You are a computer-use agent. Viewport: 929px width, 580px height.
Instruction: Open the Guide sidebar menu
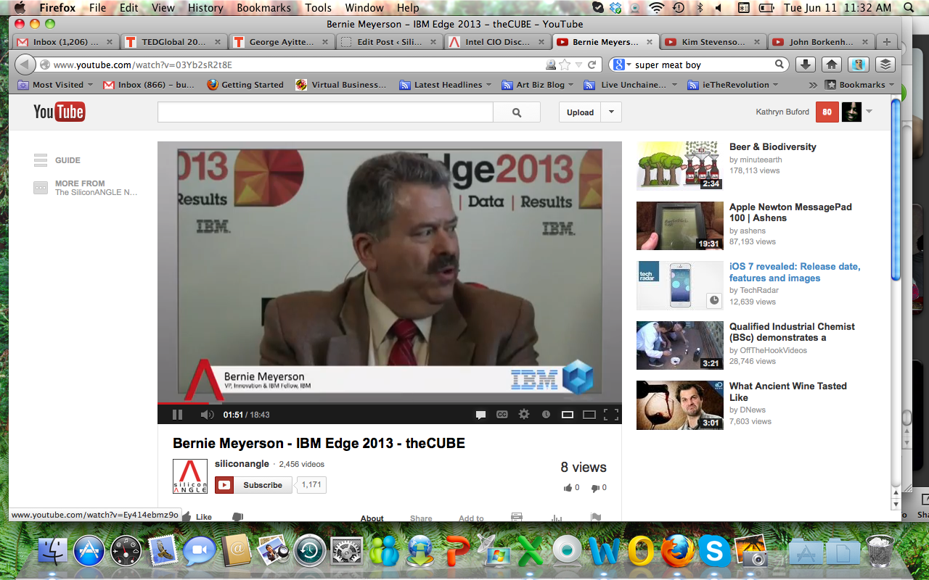[57, 160]
